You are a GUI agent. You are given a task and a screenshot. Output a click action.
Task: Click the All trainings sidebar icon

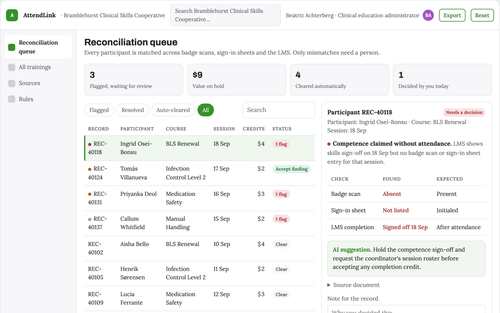(x=12, y=67)
